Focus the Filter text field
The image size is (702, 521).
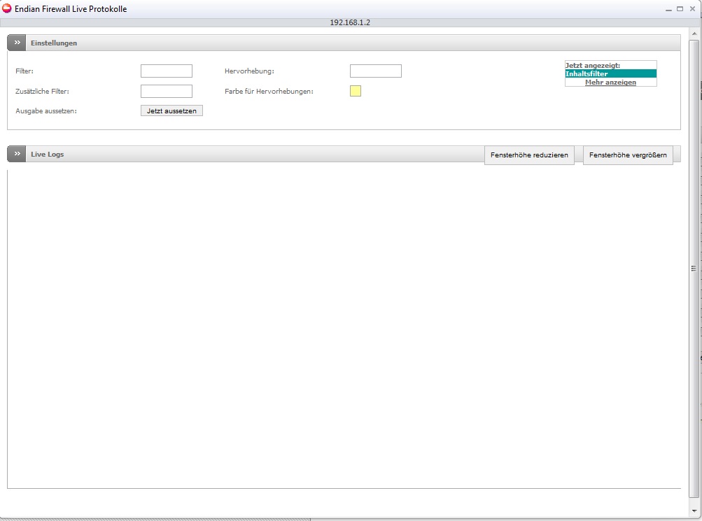pyautogui.click(x=166, y=71)
